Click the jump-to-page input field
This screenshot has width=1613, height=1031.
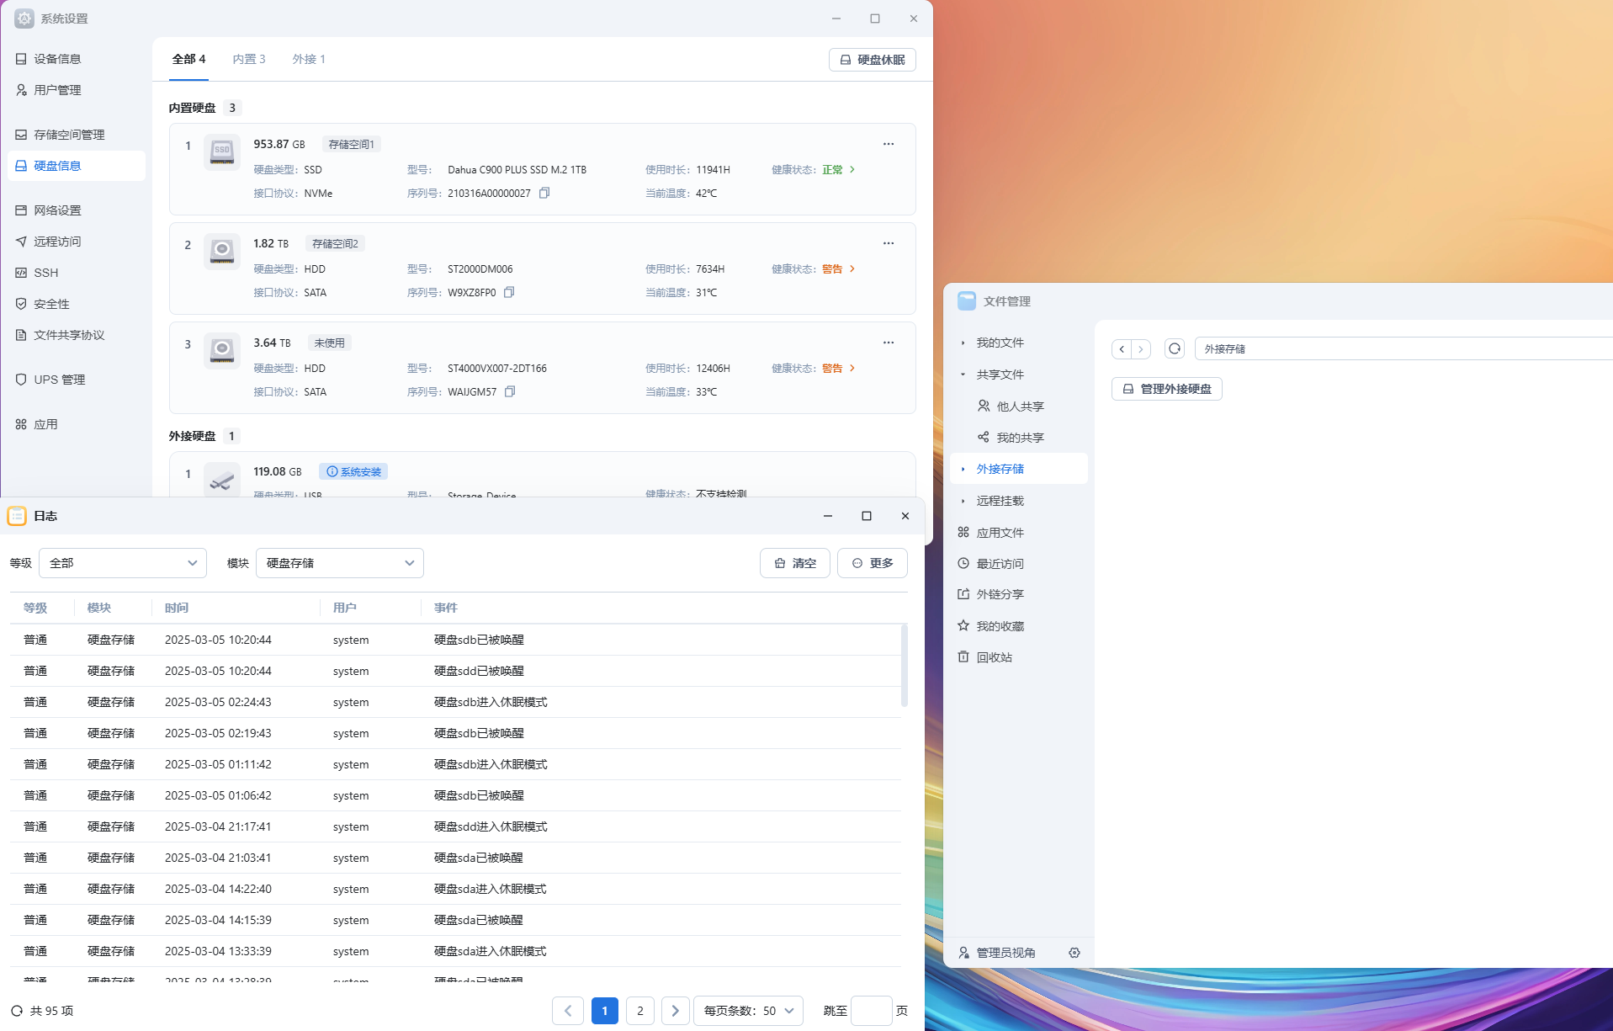tap(871, 1011)
